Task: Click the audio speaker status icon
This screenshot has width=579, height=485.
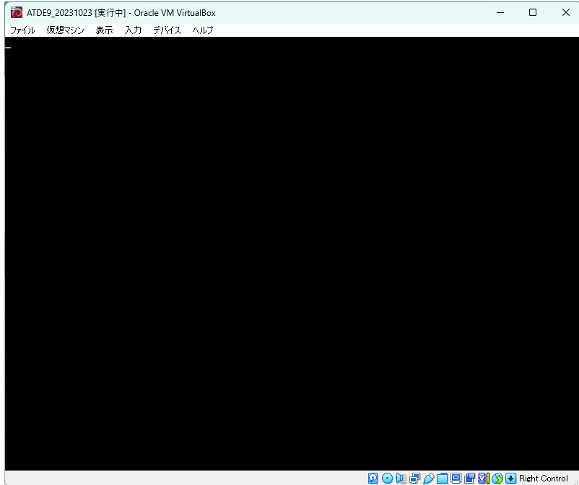Action: [x=401, y=478]
